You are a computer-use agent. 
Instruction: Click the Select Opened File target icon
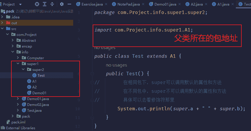tap(37, 4)
